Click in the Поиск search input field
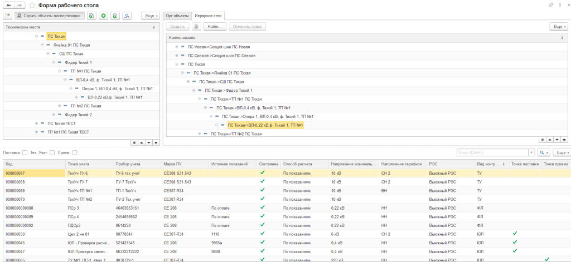571x262 pixels. [x=491, y=152]
